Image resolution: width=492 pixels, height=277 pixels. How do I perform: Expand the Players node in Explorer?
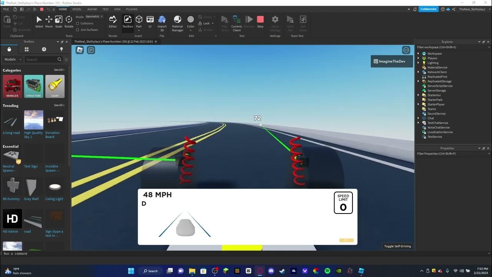[419, 58]
